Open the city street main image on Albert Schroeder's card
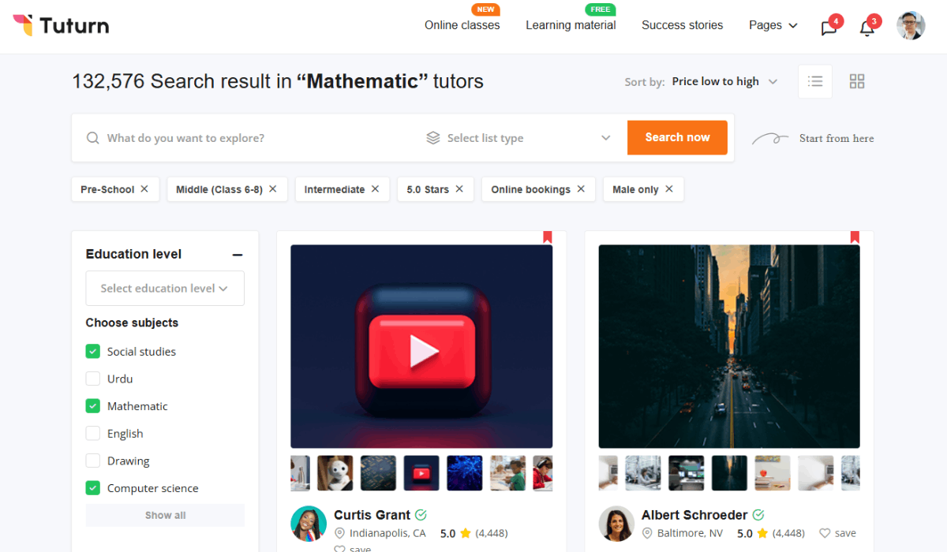The width and height of the screenshot is (947, 552). (729, 346)
